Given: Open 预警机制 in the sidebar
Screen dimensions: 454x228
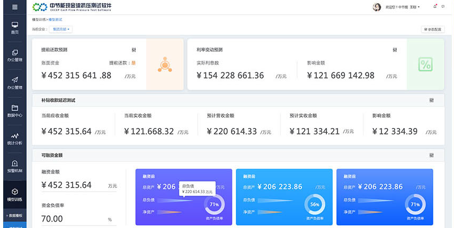Looking at the screenshot, I should click(14, 166).
